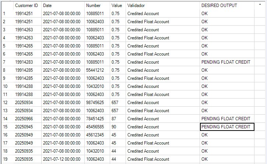Viewport: 267px width, 164px height.
Task: Select the Customer ID column header
Action: [x=27, y=6]
